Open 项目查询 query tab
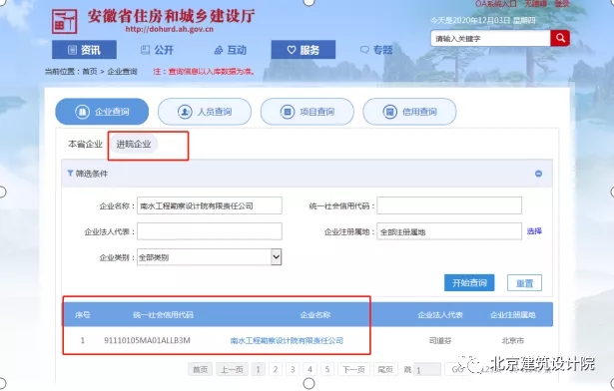The width and height of the screenshot is (614, 391). pyautogui.click(x=307, y=112)
